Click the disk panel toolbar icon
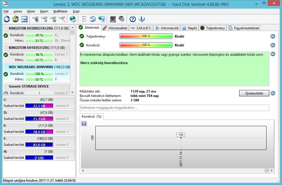 click(x=24, y=19)
